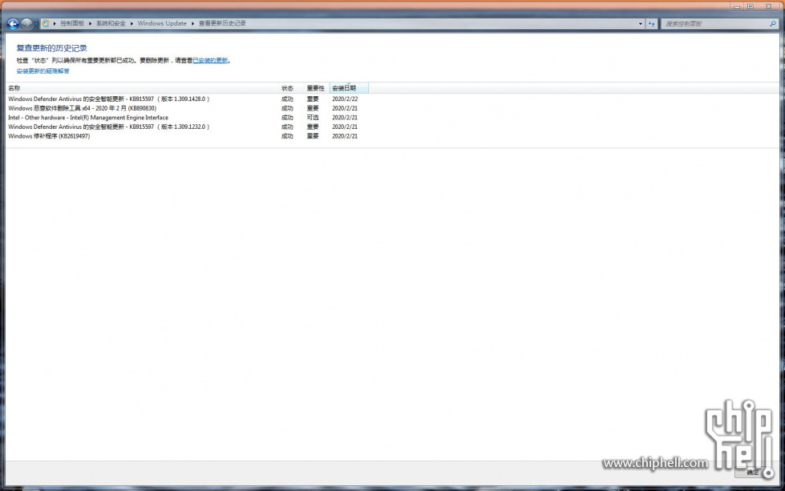Open 安装更新的疑难解答 help link
Screen dimensions: 785x491
click(43, 71)
